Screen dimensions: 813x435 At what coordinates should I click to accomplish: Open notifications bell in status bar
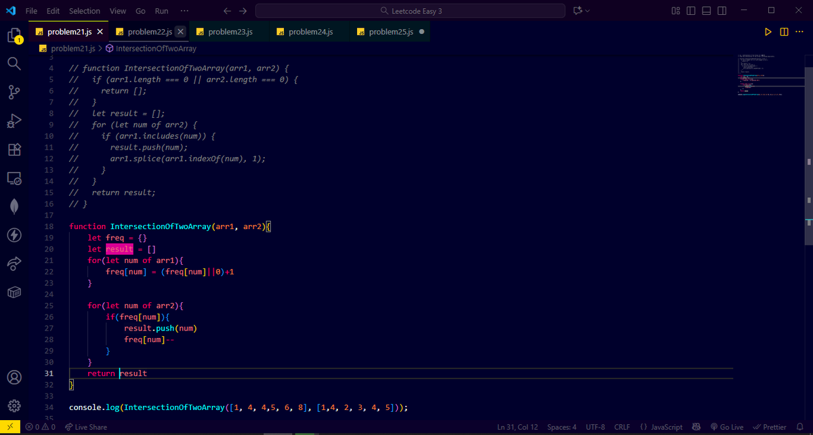[x=800, y=427]
